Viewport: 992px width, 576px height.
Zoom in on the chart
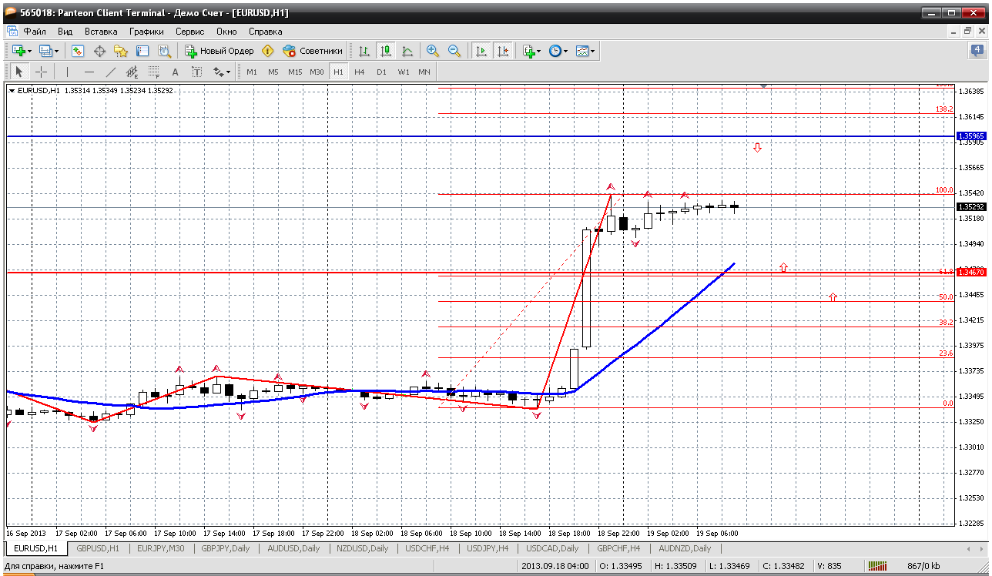coord(433,51)
